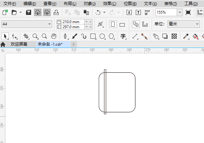Select the Blend effects tool
204x143 pixels.
point(156,36)
